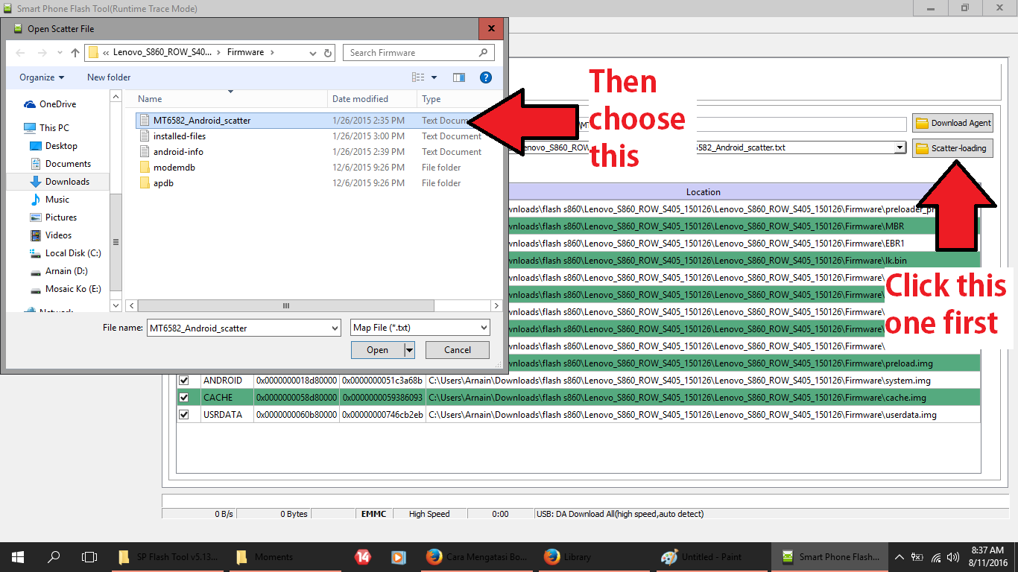Expand the File name combo box list
The width and height of the screenshot is (1018, 572).
[x=335, y=328]
